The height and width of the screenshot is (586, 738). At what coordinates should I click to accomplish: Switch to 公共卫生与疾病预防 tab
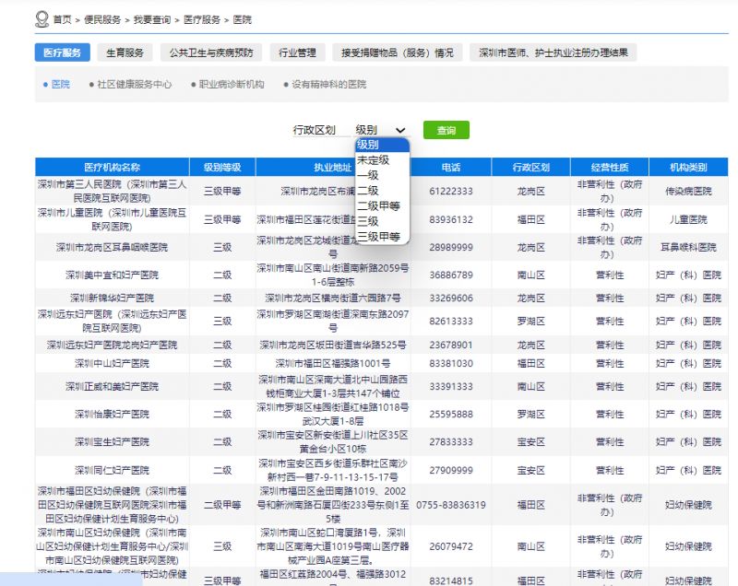pyautogui.click(x=211, y=53)
